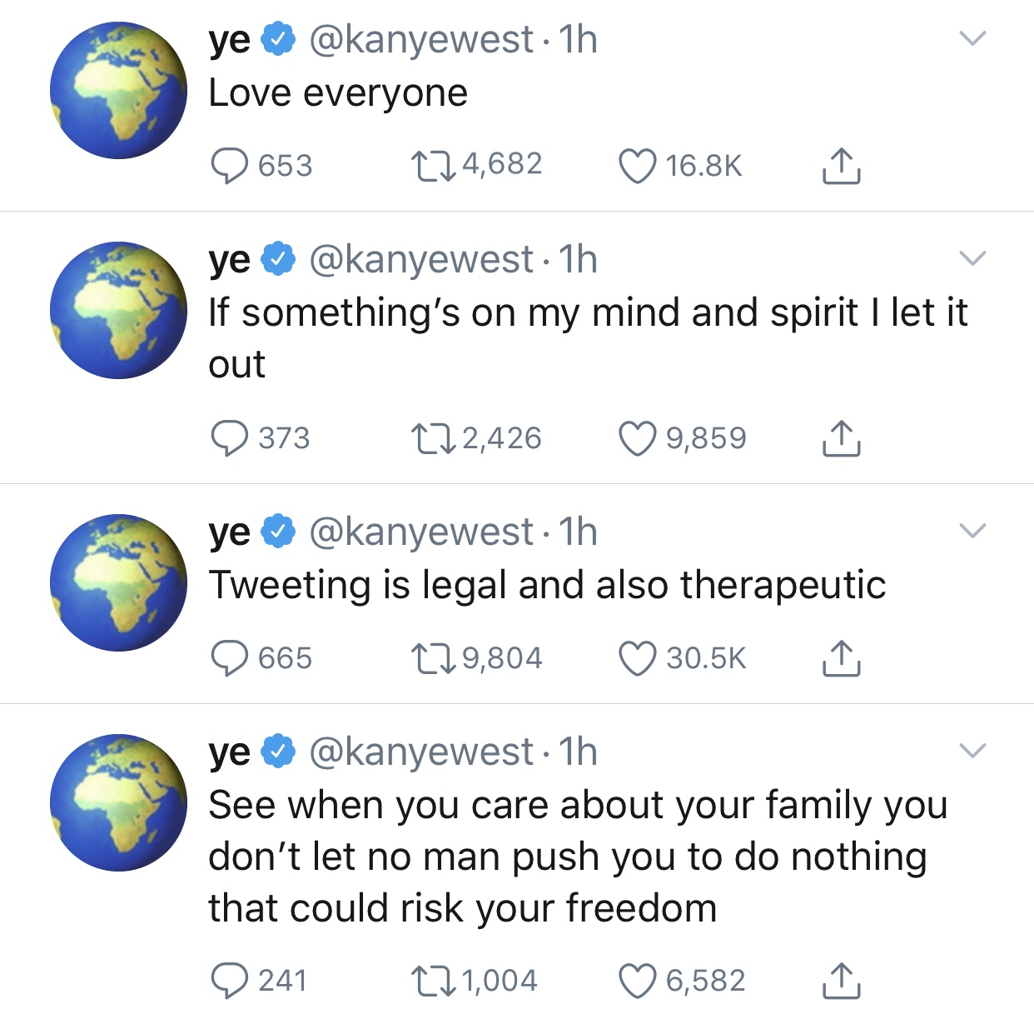Expand options chevron on 'mind and spirit' tweet

[x=972, y=257]
